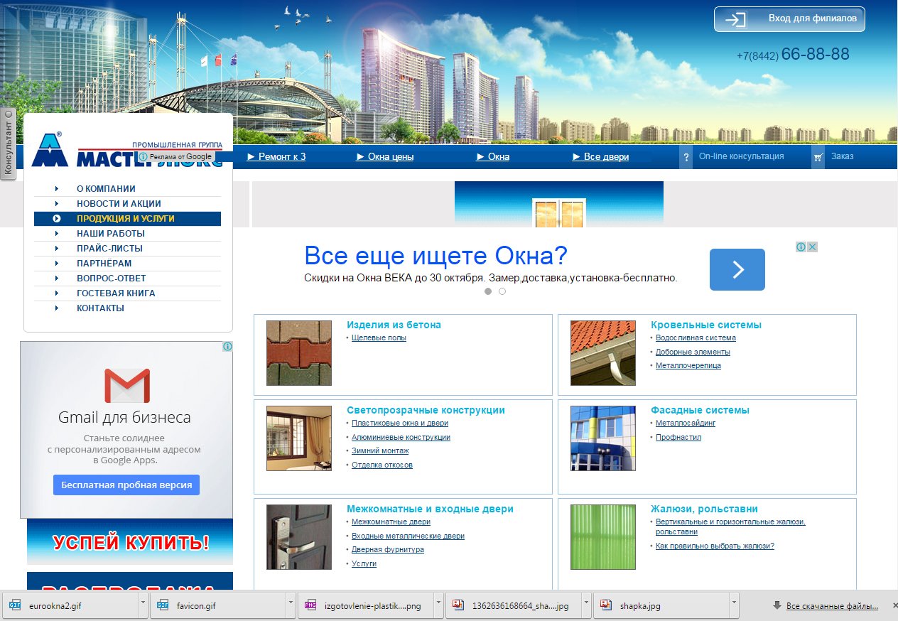The image size is (898, 621).
Task: Open the 1362636168664_sha jpg download
Action: (513, 606)
